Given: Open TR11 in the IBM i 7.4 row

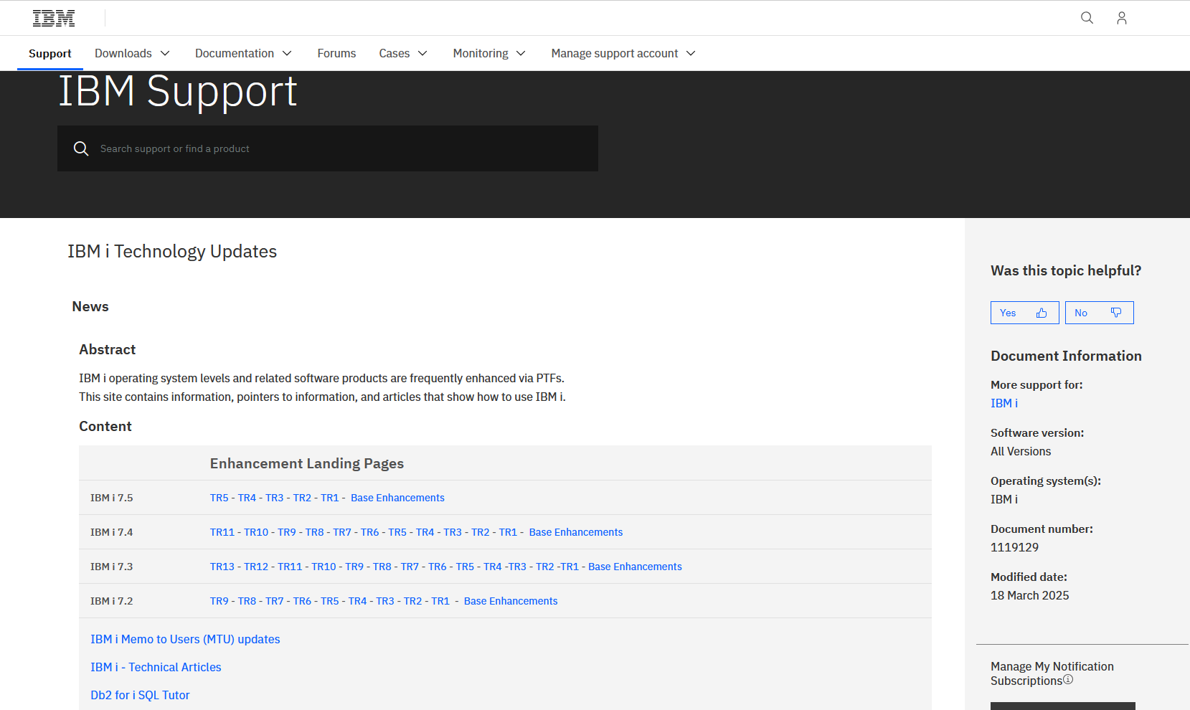Looking at the screenshot, I should pyautogui.click(x=222, y=532).
